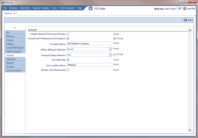Select the Security category

15,67
